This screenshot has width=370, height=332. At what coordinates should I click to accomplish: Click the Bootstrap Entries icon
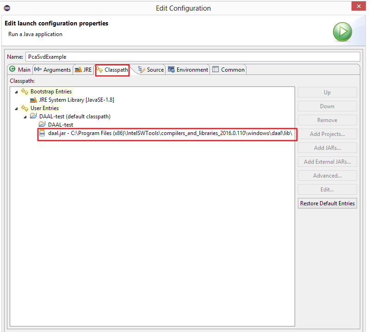25,92
